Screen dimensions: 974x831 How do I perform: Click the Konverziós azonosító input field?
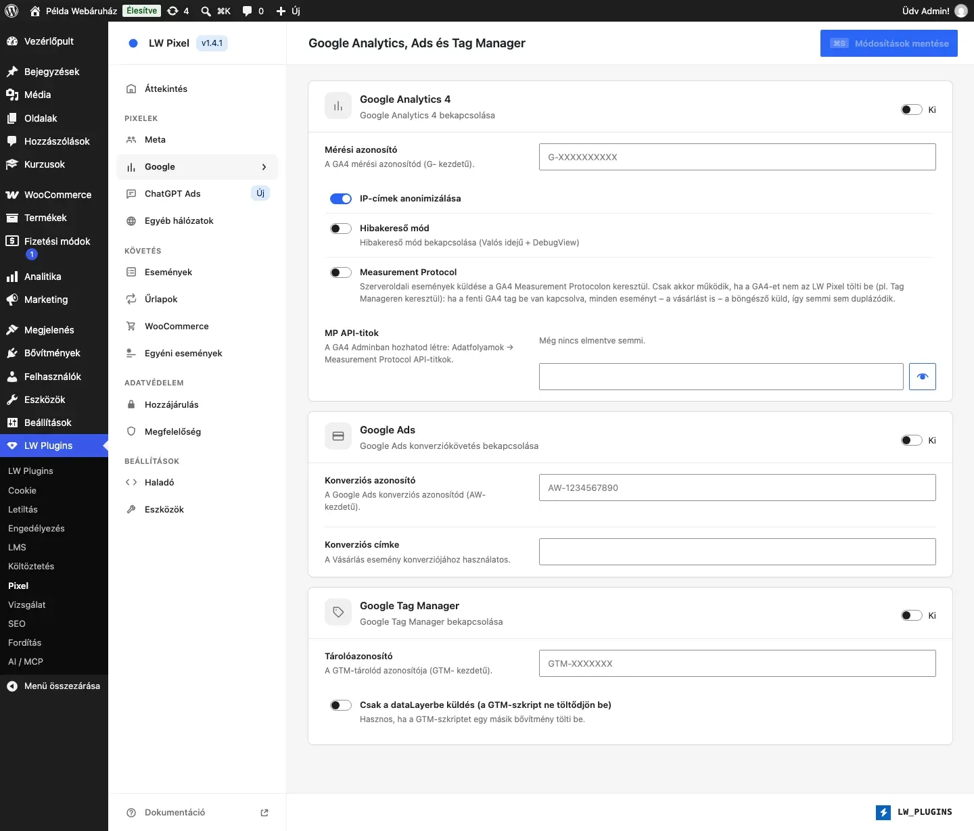point(737,488)
